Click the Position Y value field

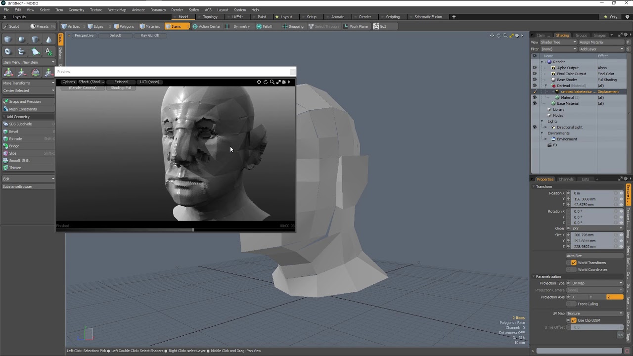[593, 199]
